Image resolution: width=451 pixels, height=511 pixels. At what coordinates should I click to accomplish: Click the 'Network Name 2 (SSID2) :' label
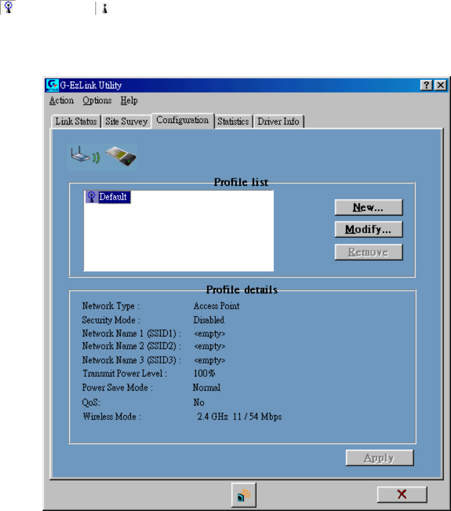(x=132, y=346)
